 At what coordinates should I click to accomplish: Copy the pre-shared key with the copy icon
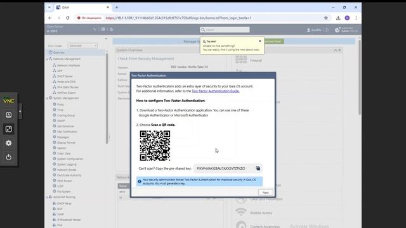pos(258,168)
